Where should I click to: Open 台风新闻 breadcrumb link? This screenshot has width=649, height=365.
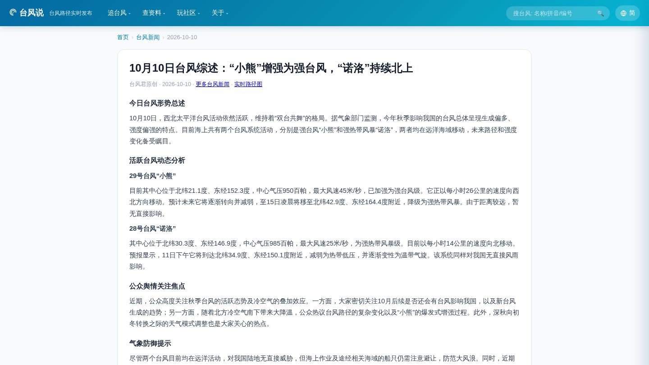tap(148, 37)
